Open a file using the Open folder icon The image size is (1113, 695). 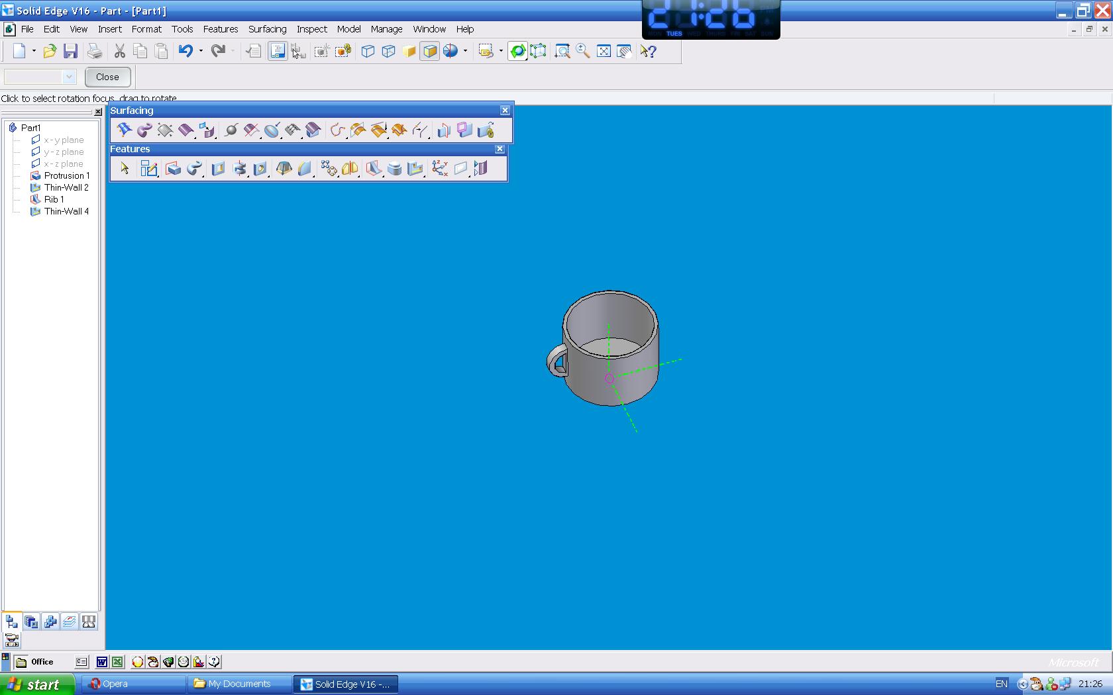point(50,51)
